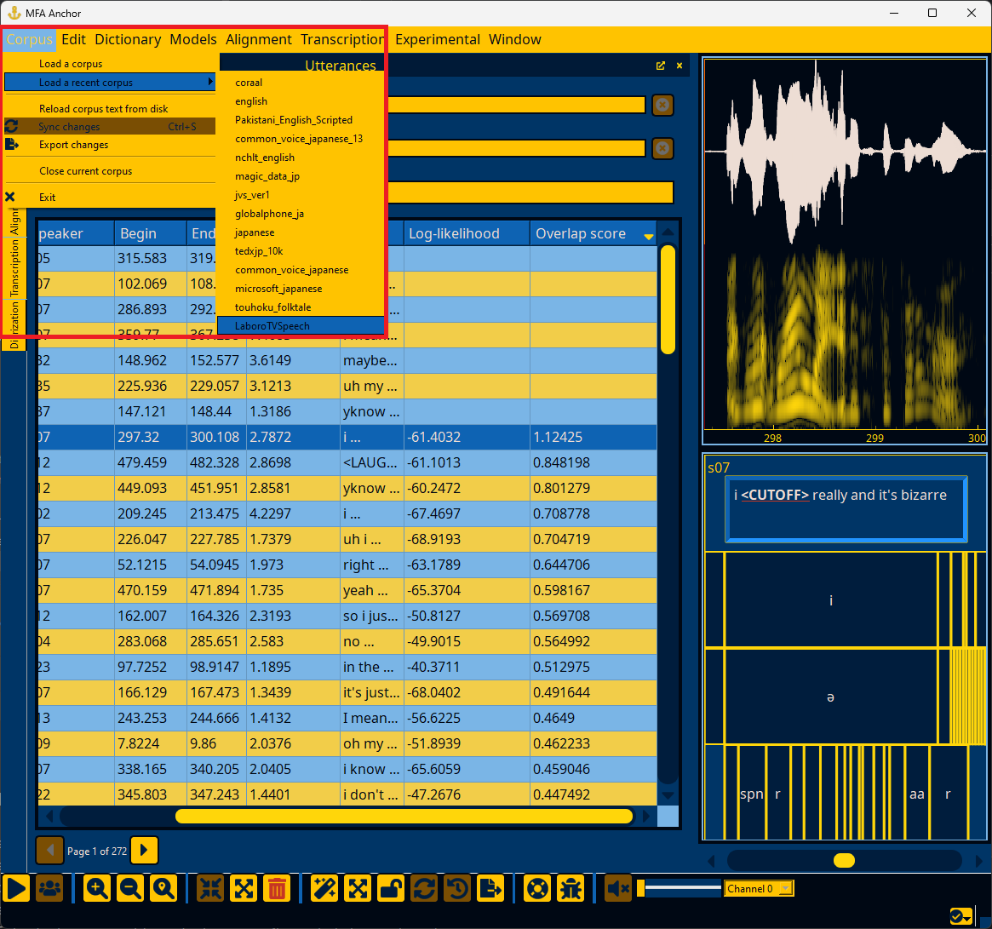Zoom in with the magnifier plus icon

pyautogui.click(x=97, y=888)
